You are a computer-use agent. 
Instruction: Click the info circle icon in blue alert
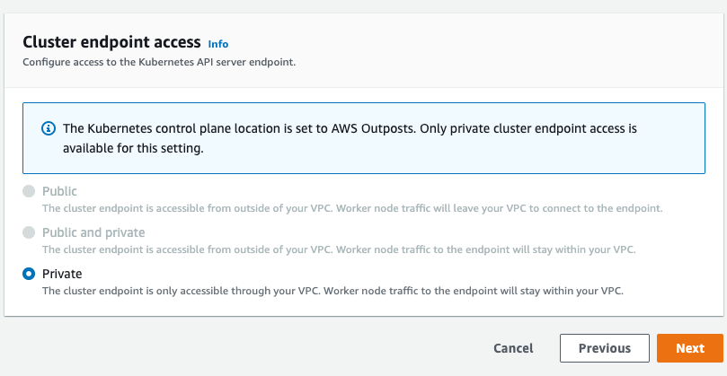click(49, 128)
